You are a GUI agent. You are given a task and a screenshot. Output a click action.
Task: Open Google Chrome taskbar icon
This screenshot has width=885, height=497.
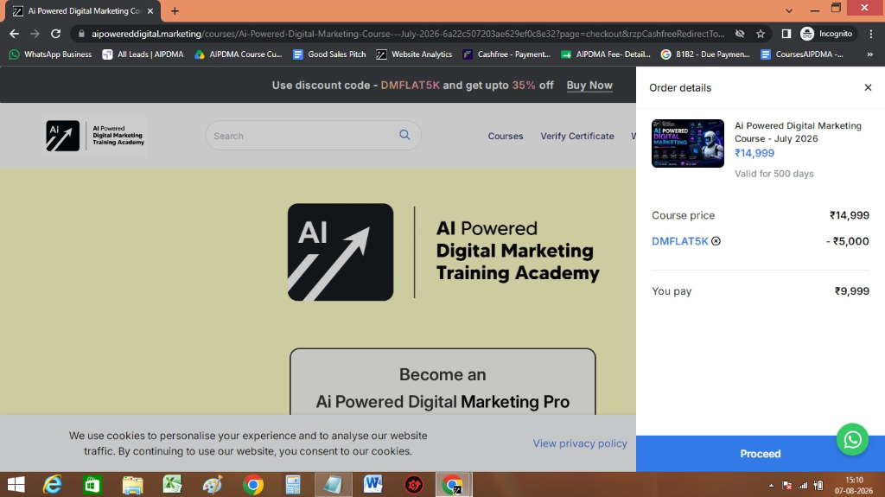click(253, 485)
